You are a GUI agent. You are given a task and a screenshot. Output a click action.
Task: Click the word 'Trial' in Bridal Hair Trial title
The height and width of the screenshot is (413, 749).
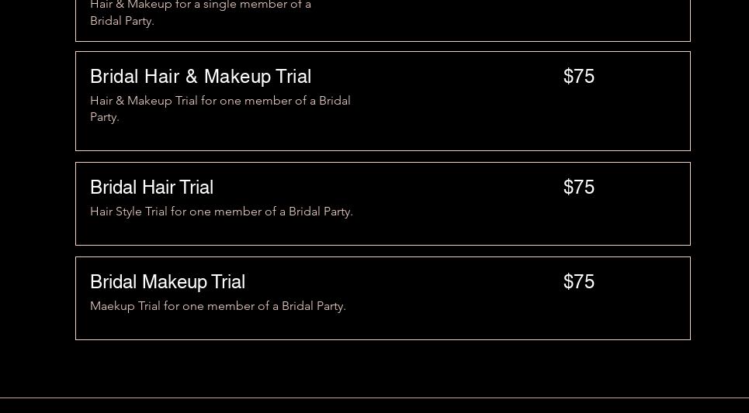click(x=196, y=188)
